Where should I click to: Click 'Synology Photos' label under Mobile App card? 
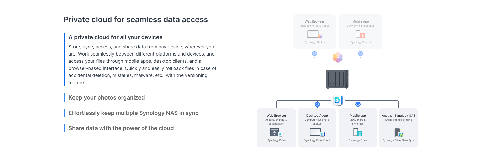pyautogui.click(x=361, y=42)
